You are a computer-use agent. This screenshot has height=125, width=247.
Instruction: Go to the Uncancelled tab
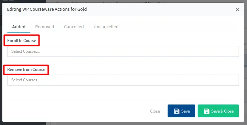[106, 27]
